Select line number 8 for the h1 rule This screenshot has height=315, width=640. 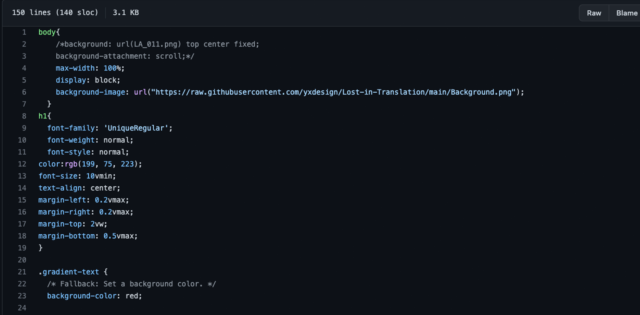(24, 116)
